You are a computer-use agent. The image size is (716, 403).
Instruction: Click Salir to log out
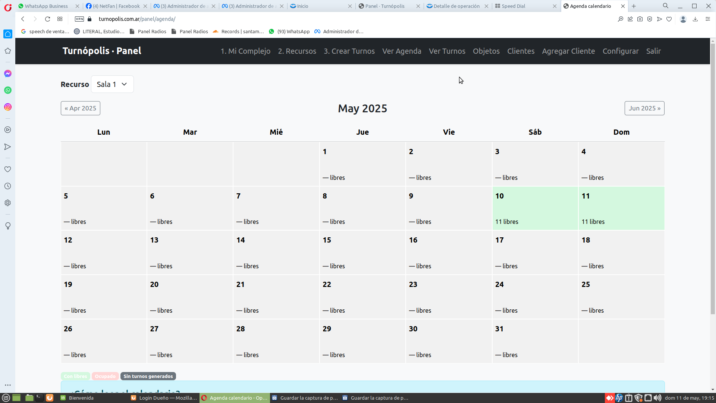point(653,51)
